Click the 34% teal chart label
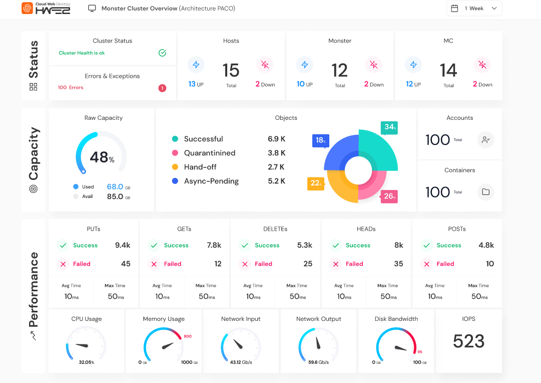 pyautogui.click(x=389, y=127)
